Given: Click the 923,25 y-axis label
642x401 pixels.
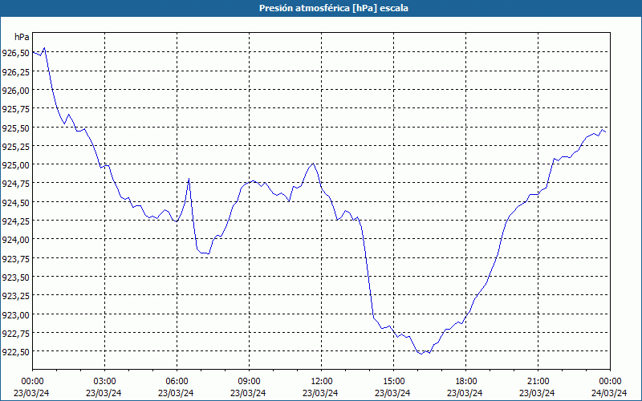Looking at the screenshot, I should tap(15, 296).
